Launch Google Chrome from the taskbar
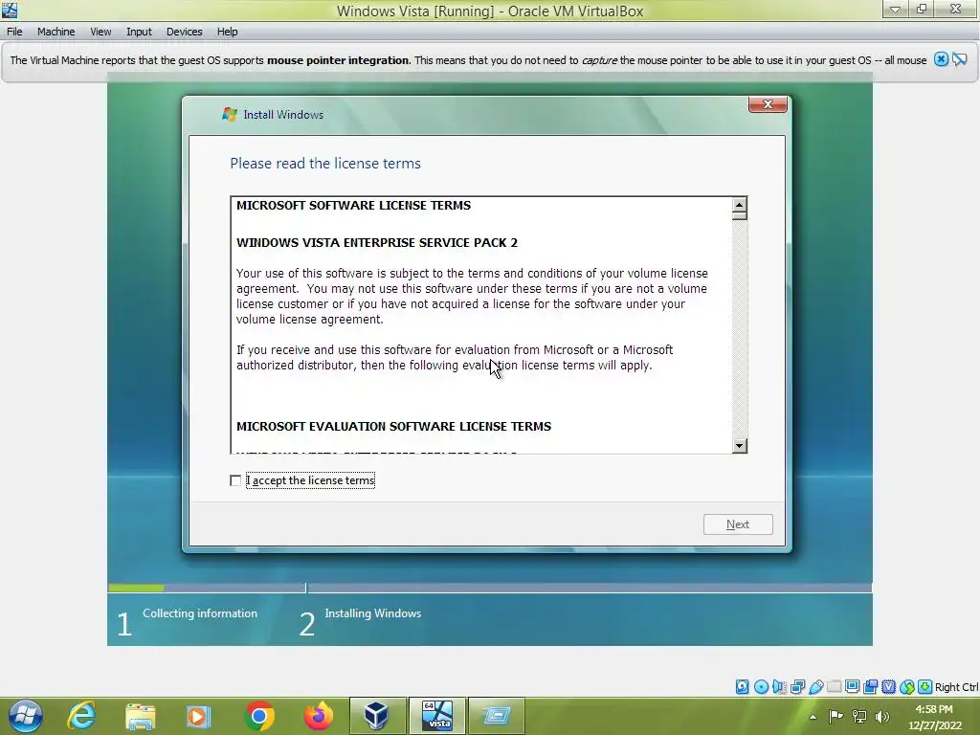This screenshot has height=735, width=980. 258,716
